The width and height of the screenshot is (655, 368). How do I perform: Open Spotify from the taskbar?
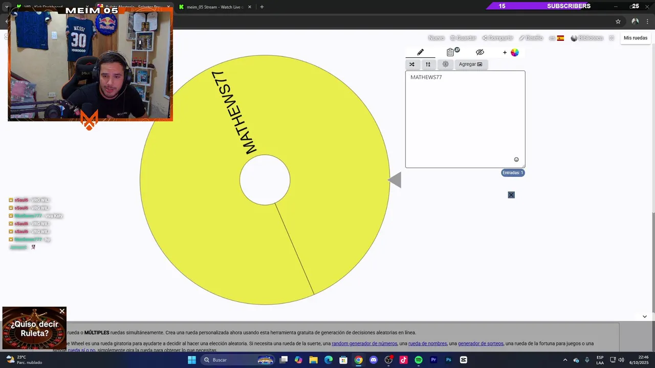419,360
